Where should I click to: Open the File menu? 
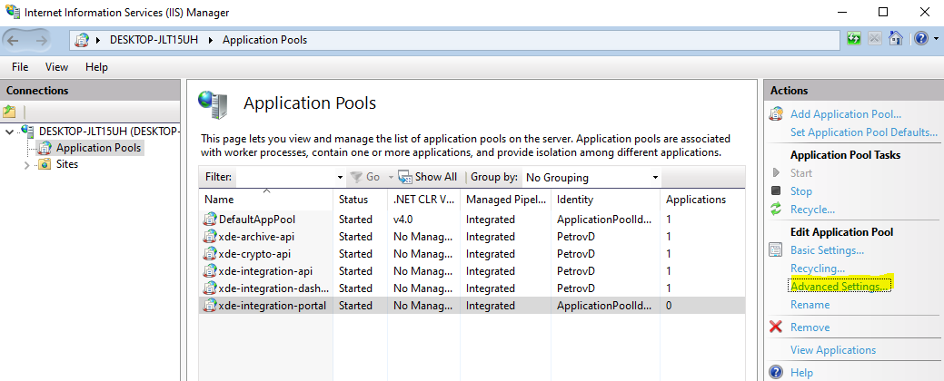point(20,67)
